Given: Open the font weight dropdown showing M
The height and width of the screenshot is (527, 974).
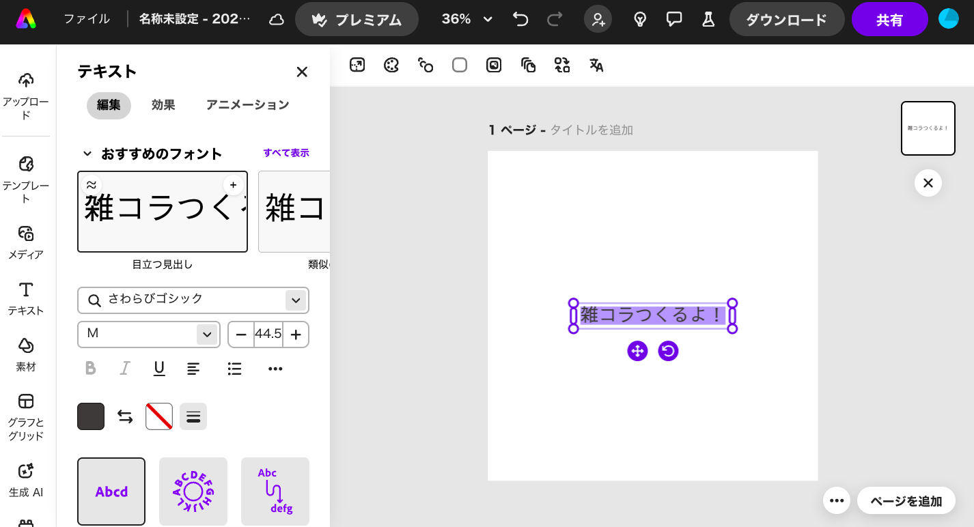Looking at the screenshot, I should click(148, 334).
